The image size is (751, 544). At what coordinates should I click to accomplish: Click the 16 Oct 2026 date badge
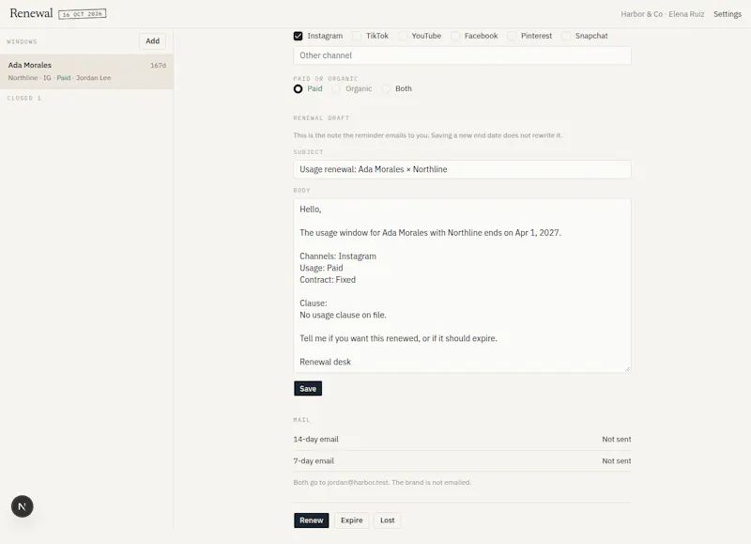click(x=83, y=14)
